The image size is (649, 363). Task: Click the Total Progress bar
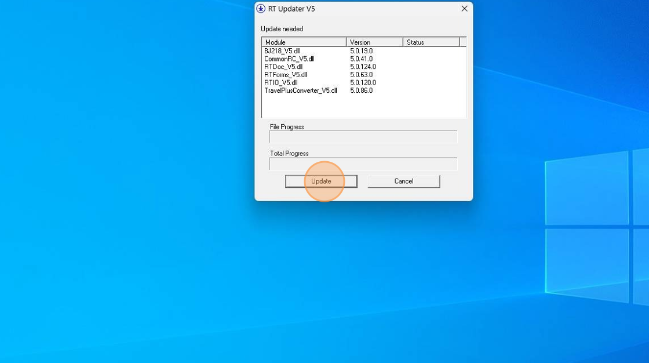[x=363, y=164]
